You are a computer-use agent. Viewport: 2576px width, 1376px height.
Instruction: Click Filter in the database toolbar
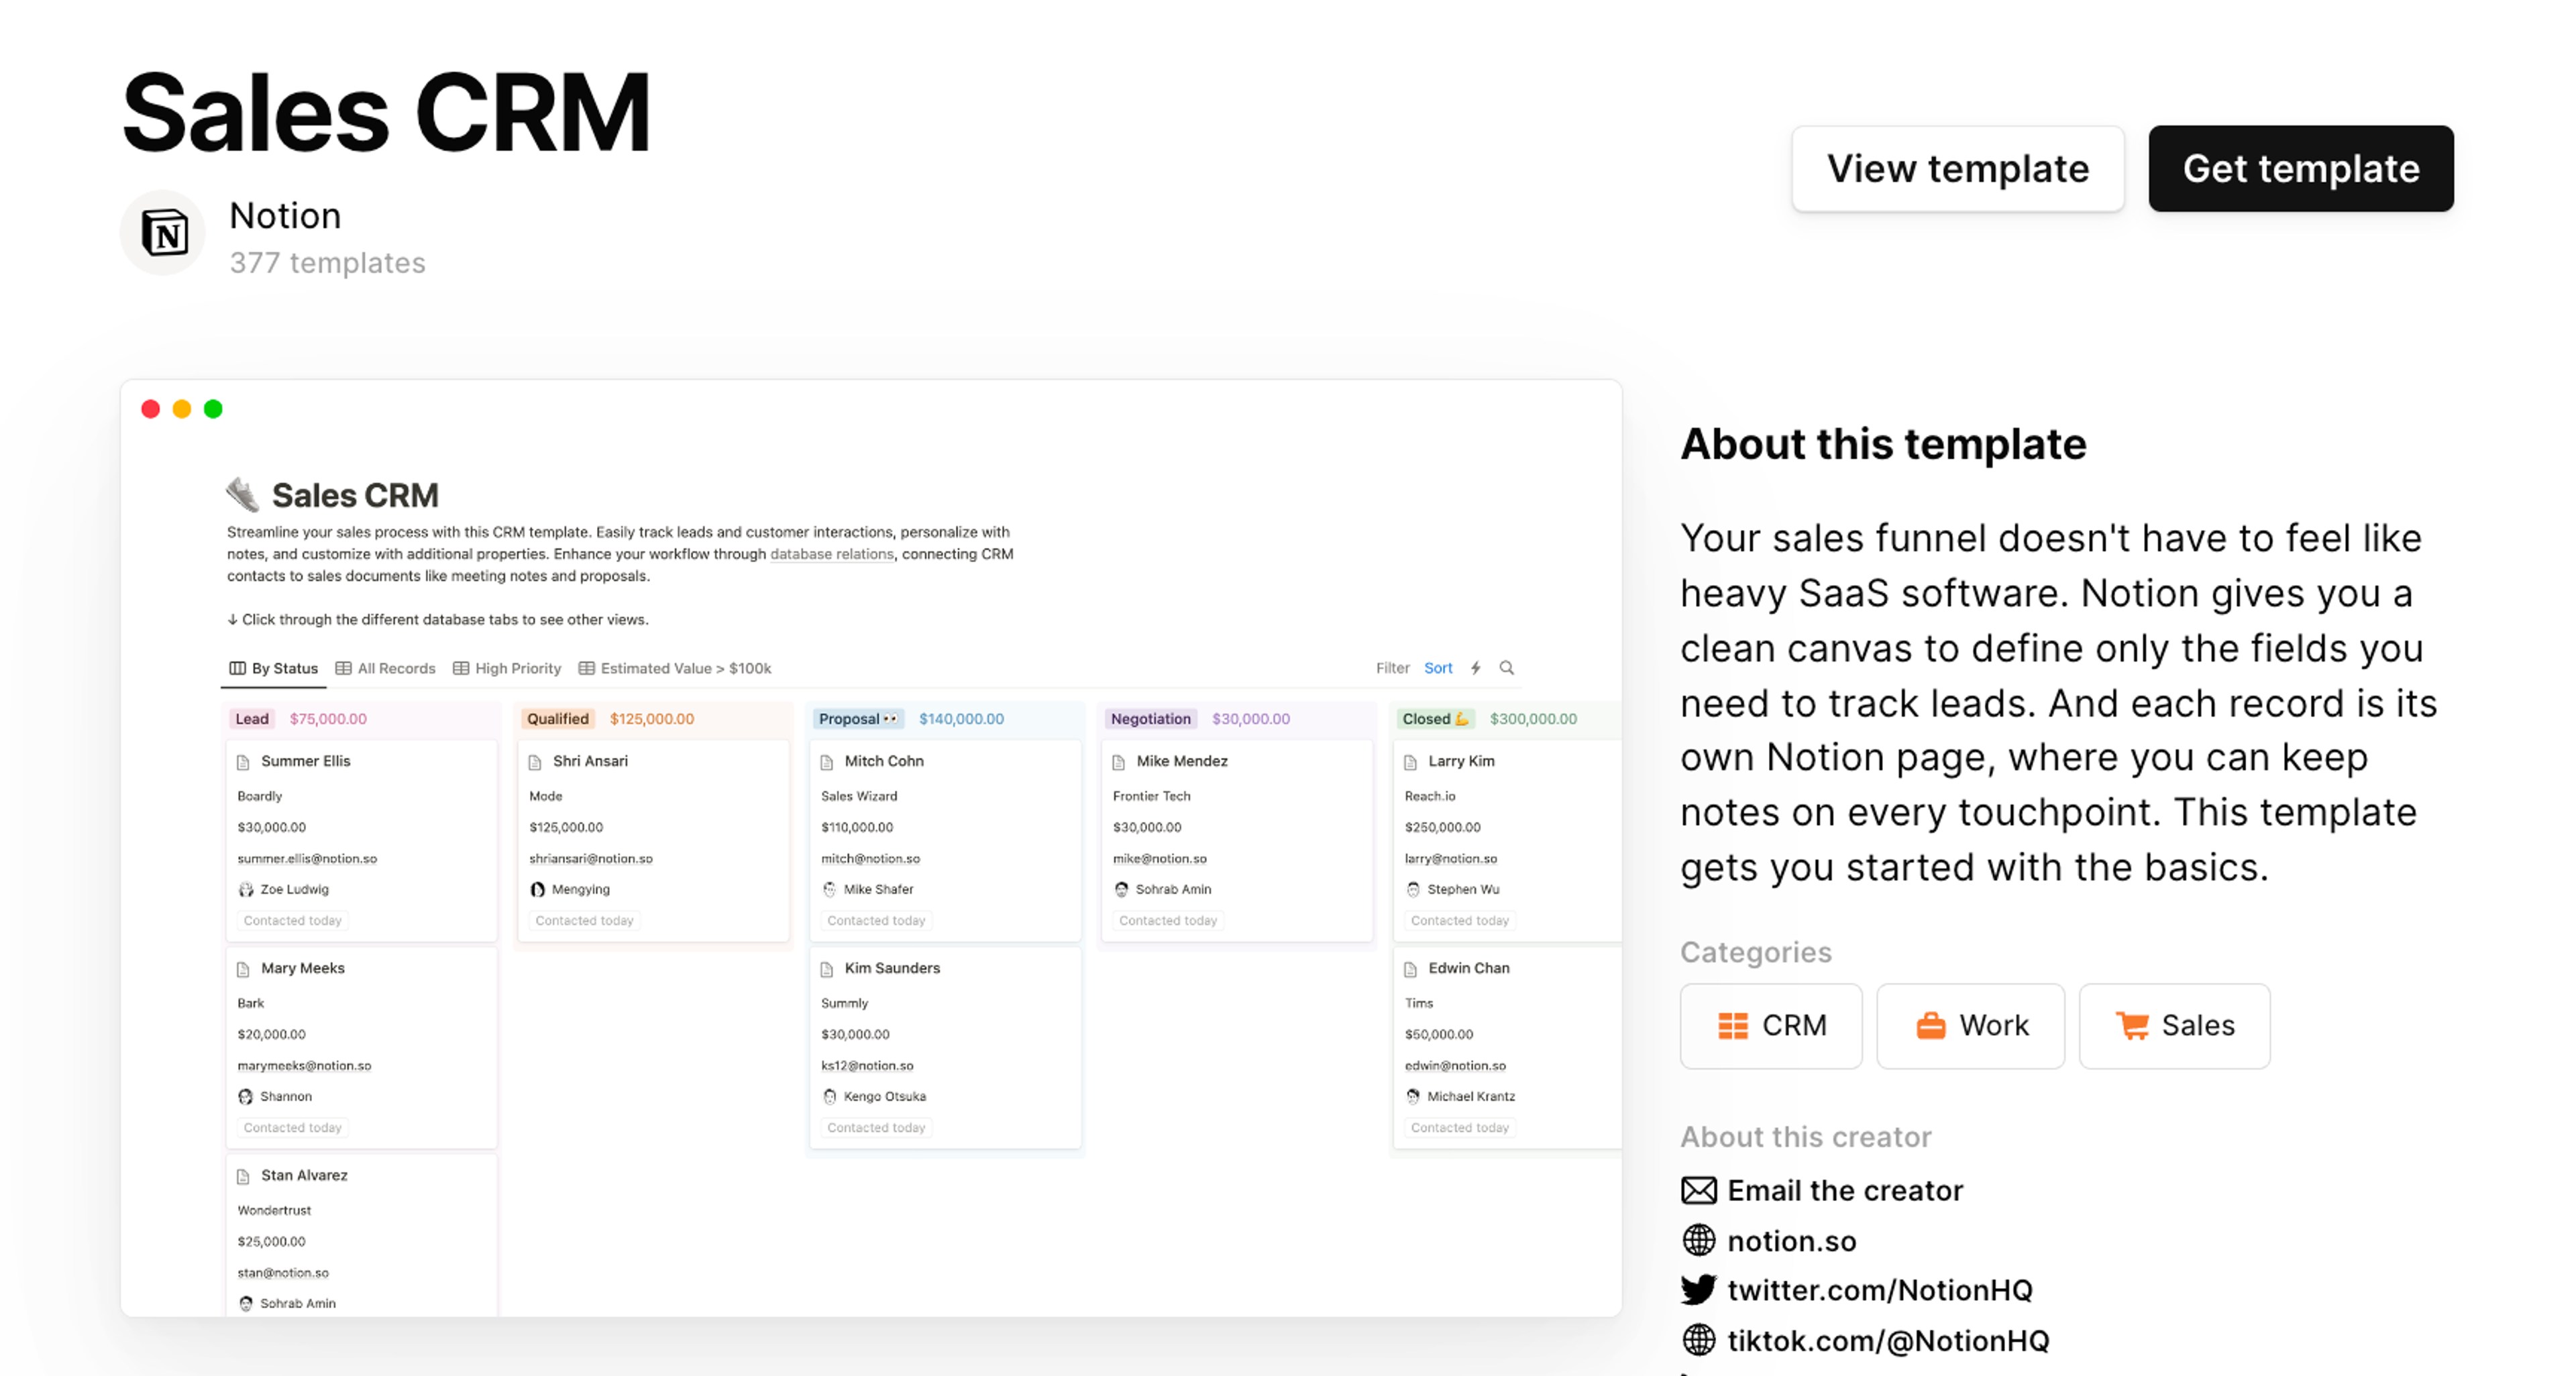1392,668
